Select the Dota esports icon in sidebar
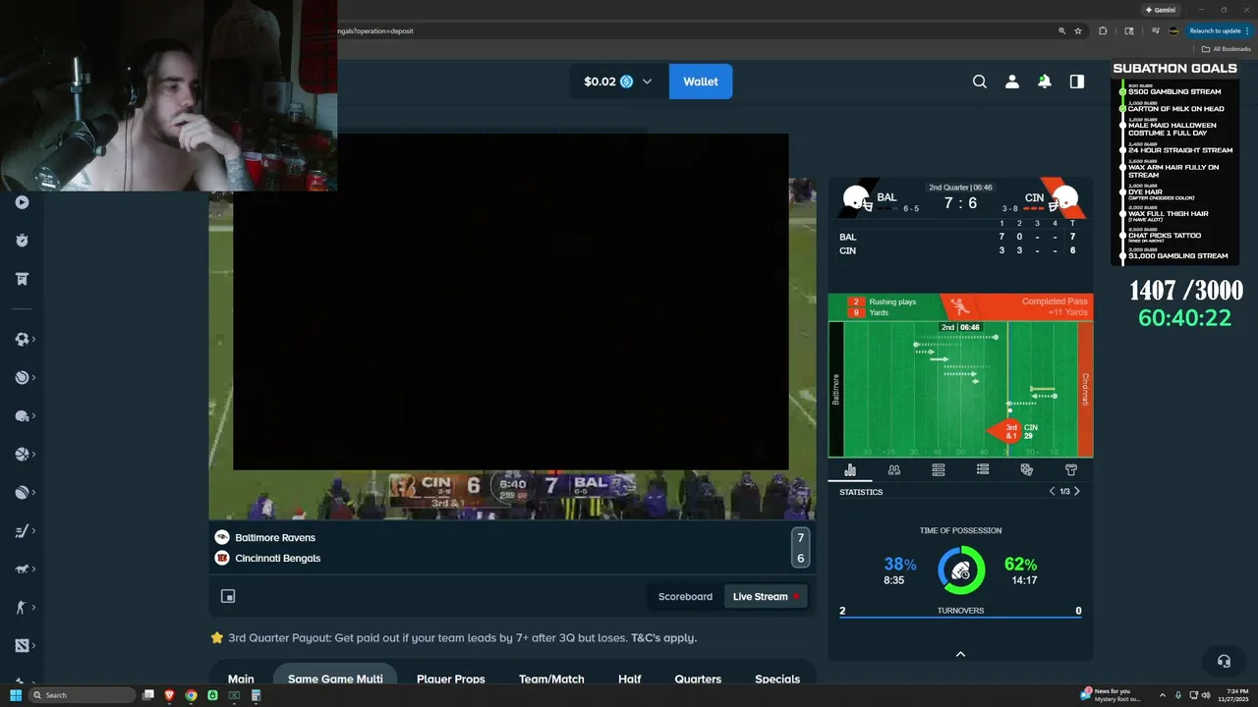Viewport: 1258px width, 707px height. tap(22, 646)
